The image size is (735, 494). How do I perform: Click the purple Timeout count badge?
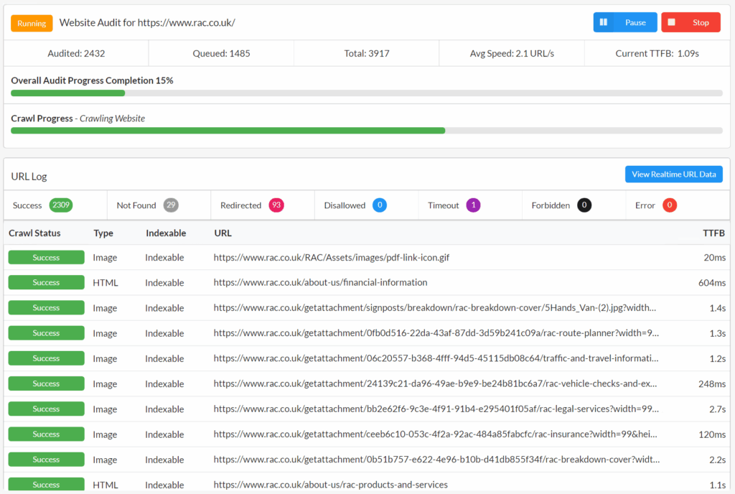tap(473, 205)
